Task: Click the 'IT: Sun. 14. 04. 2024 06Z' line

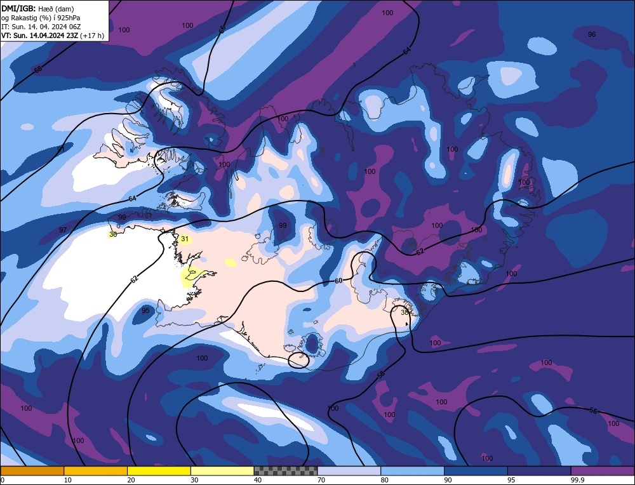Action: [41, 27]
